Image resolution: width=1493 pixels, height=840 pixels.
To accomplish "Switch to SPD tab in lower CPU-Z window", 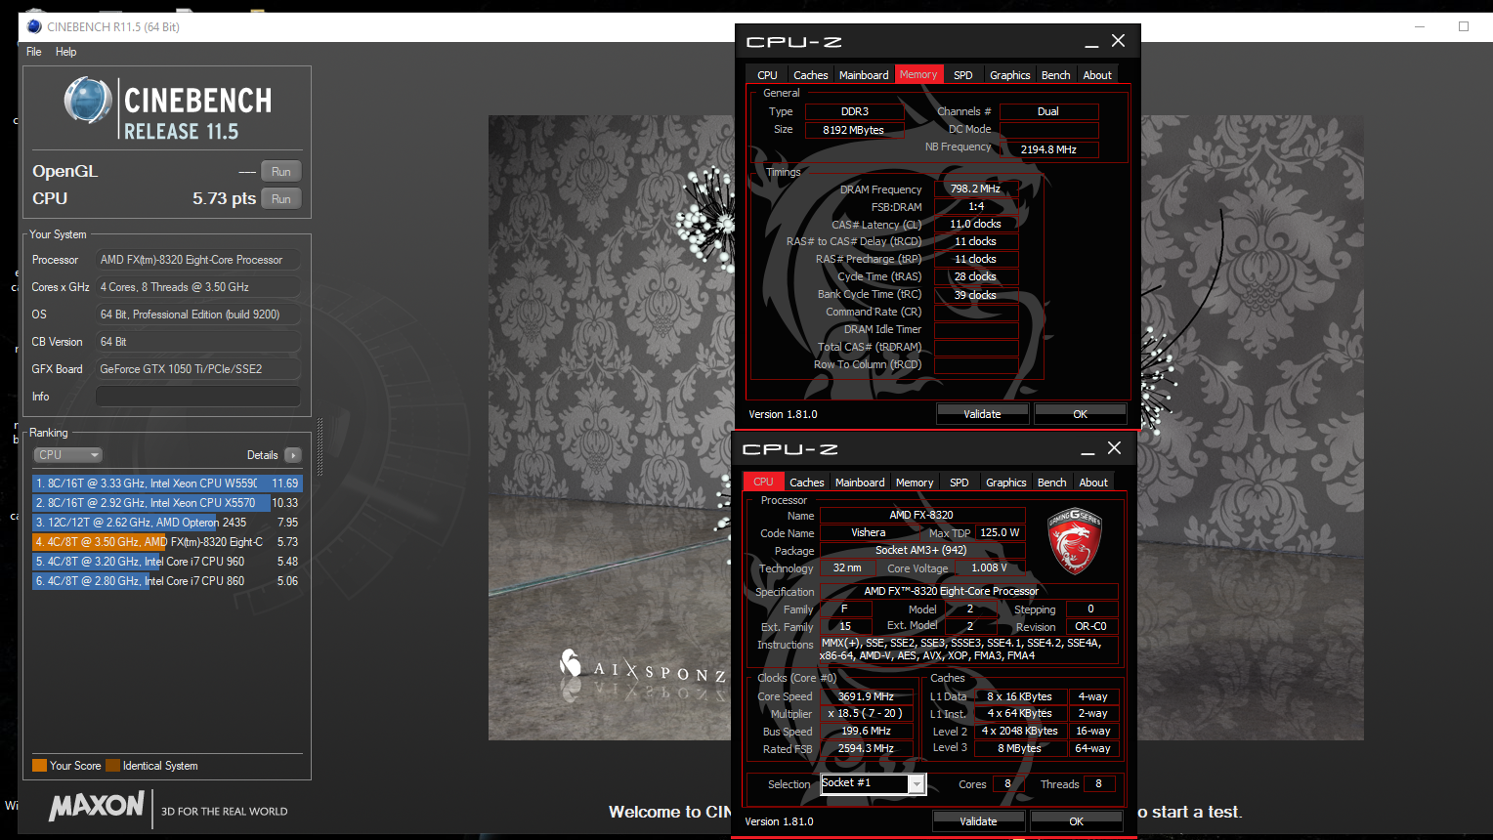I will 960,483.
